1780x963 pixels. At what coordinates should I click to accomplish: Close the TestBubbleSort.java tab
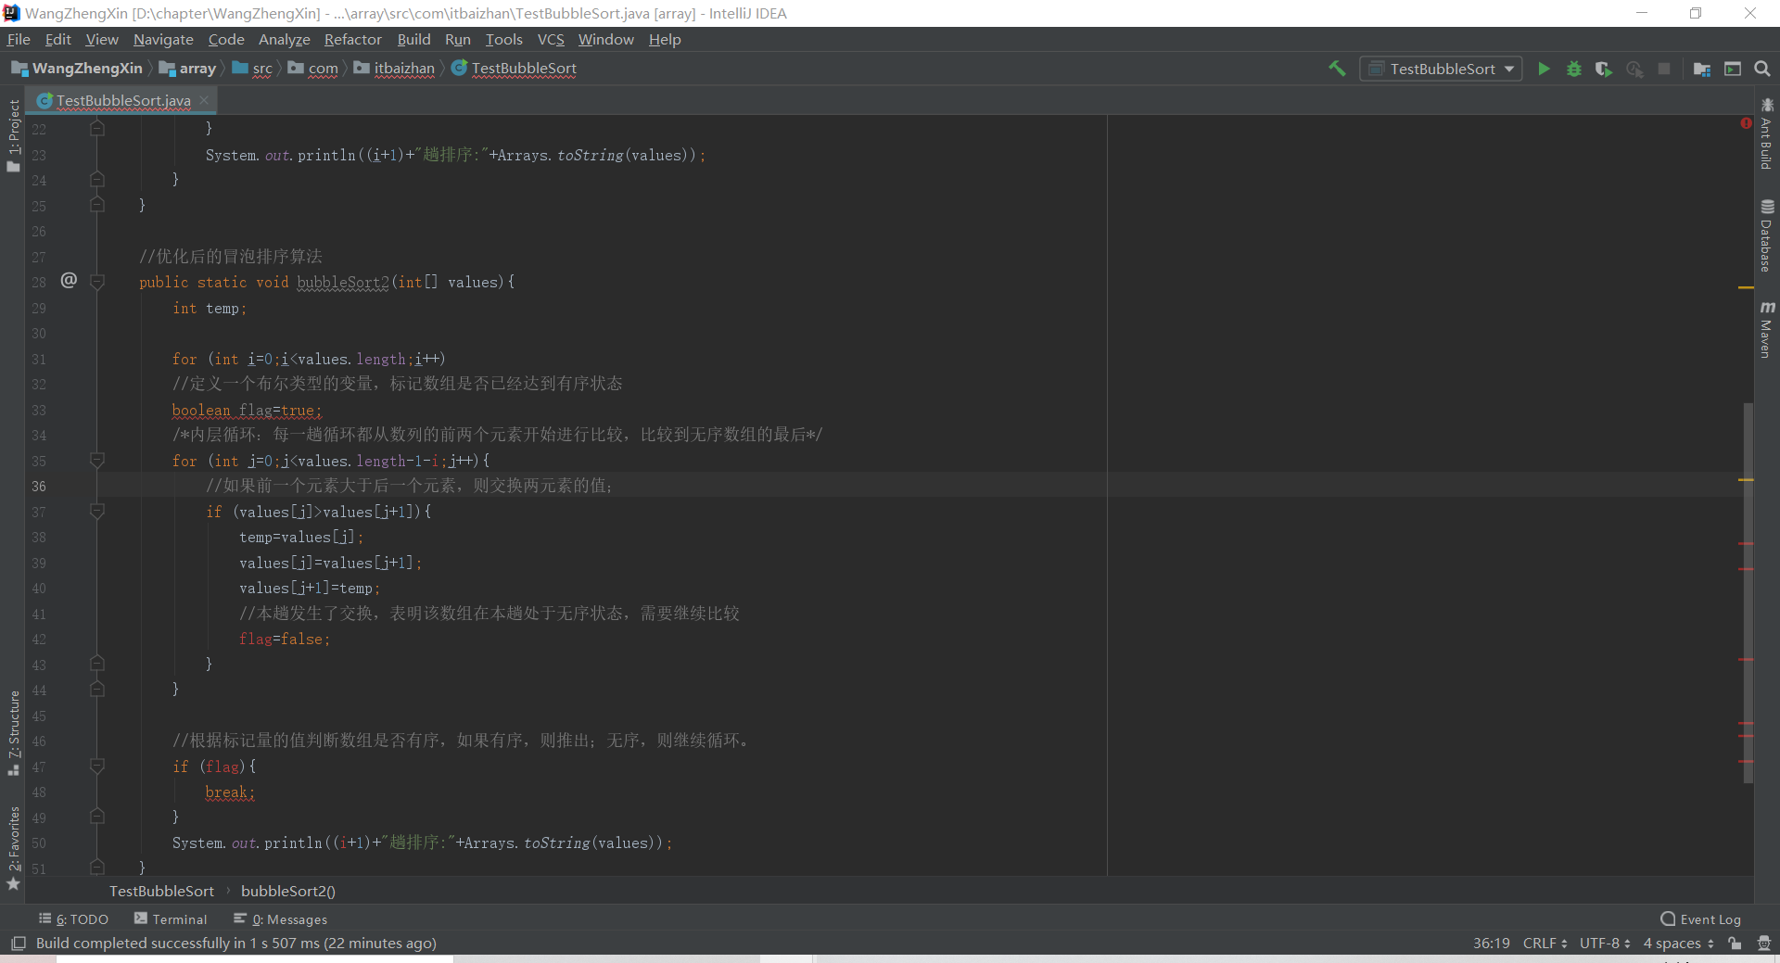tap(204, 99)
